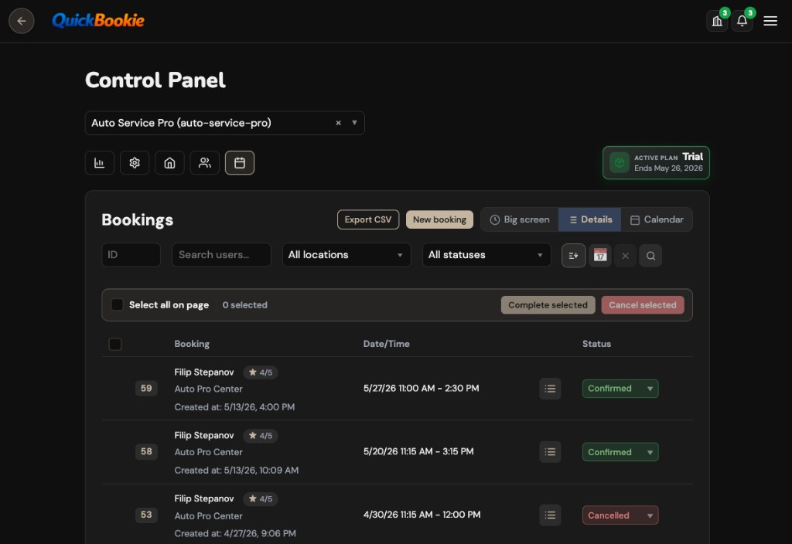Open details list icon for booking 53
Image resolution: width=792 pixels, height=544 pixels.
550,515
